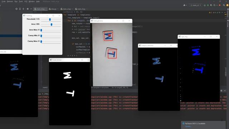Click the profiler icon in toolbar
229x129 pixels.
(x=215, y=5)
